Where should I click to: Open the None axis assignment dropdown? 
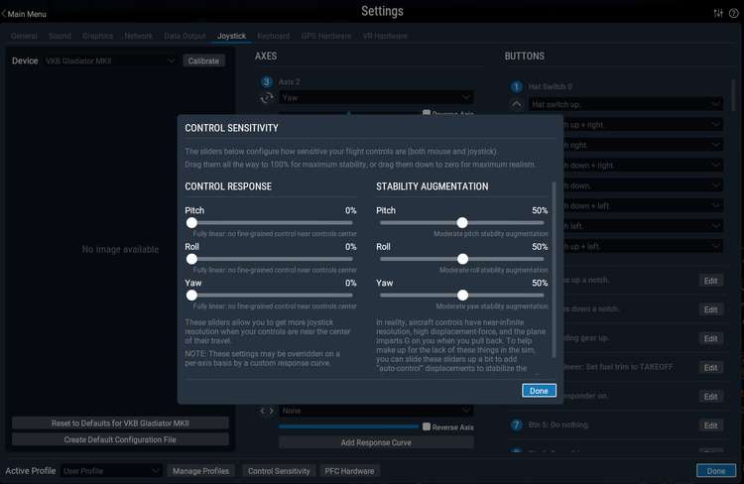(376, 411)
